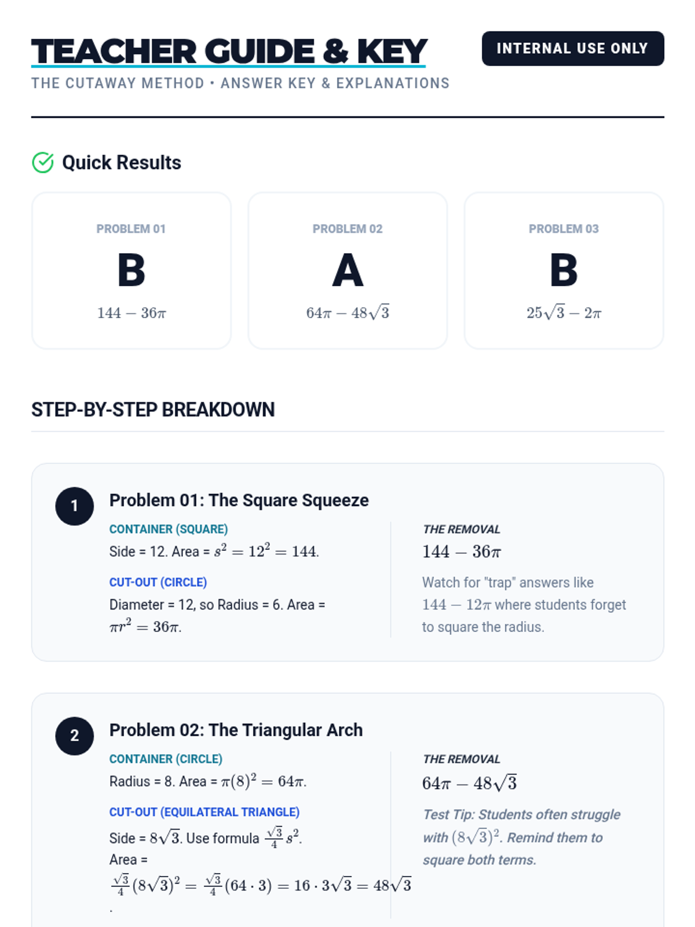Screen dimensions: 695x927
Task: Click the CONTAINER (SQUARE) label
Action: (169, 529)
